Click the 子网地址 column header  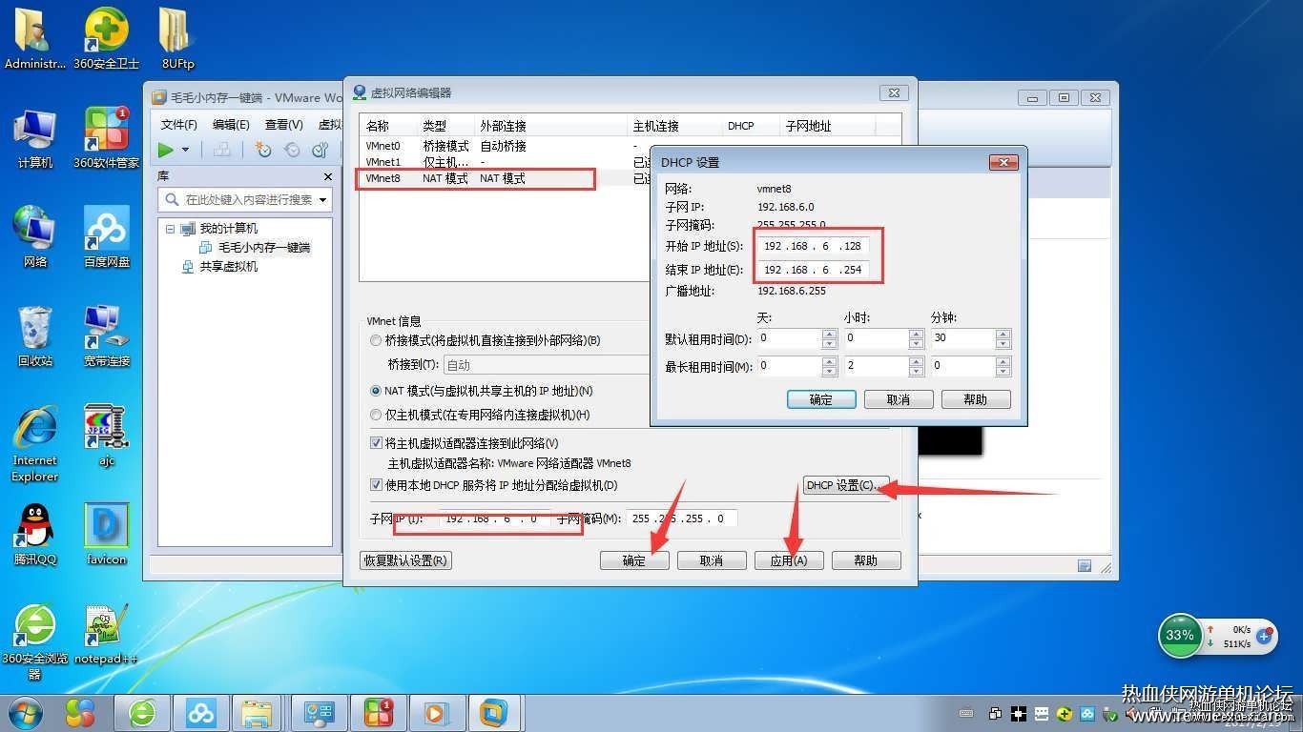(808, 126)
